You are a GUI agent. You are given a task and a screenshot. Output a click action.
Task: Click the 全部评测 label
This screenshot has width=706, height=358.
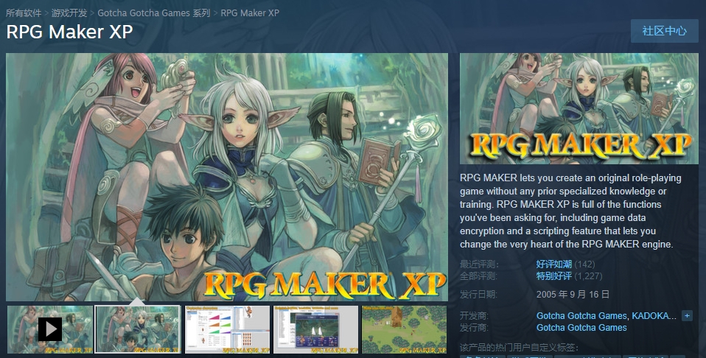tap(478, 276)
